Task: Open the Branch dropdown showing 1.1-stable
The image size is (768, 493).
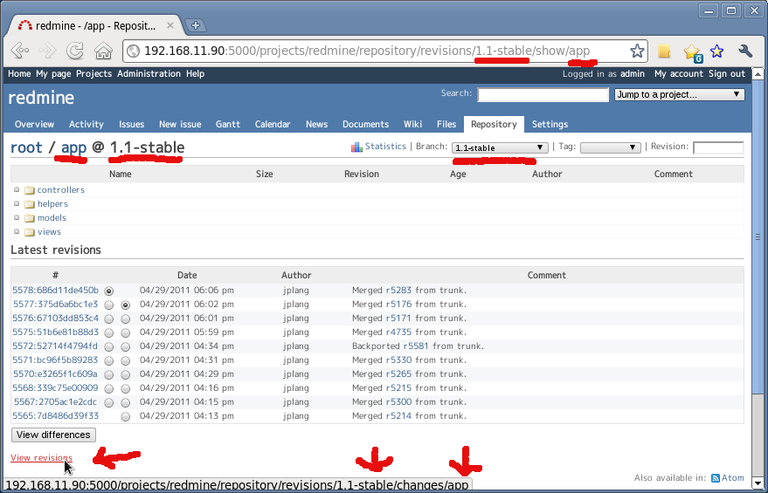Action: coord(500,147)
